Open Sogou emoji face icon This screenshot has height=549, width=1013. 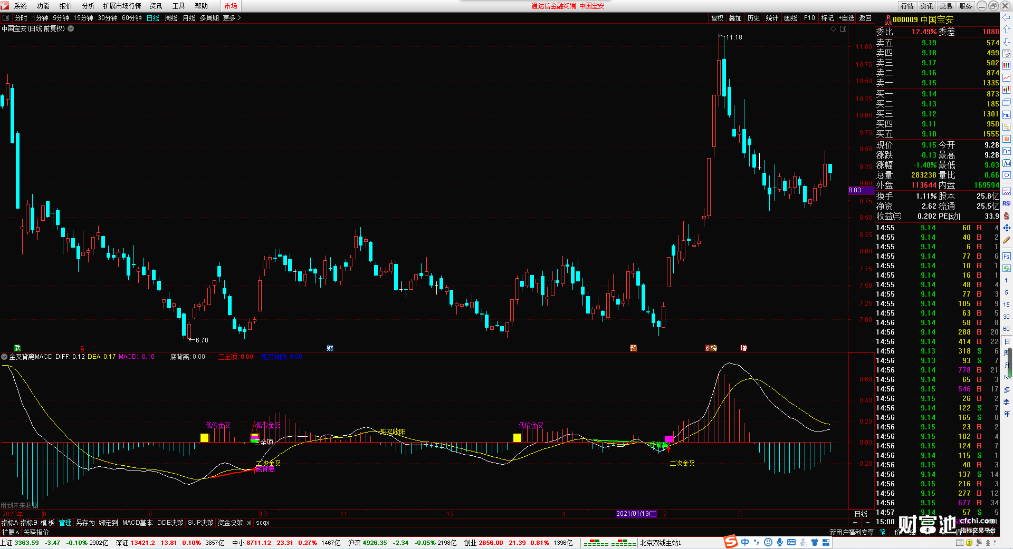tap(768, 542)
